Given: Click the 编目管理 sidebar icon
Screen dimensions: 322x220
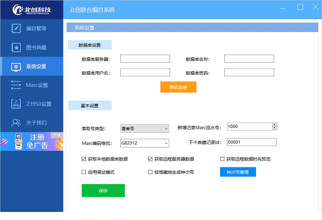Looking at the screenshot, I should 16,28.
